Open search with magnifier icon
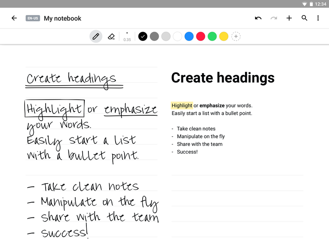 coord(304,18)
